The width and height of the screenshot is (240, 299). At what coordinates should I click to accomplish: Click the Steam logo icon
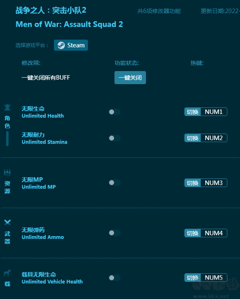pyautogui.click(x=61, y=45)
